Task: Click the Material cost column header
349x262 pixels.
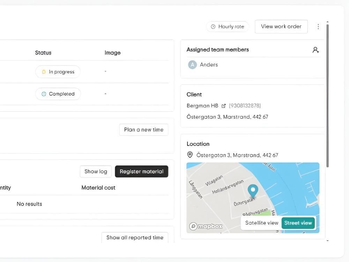Action: pos(98,188)
